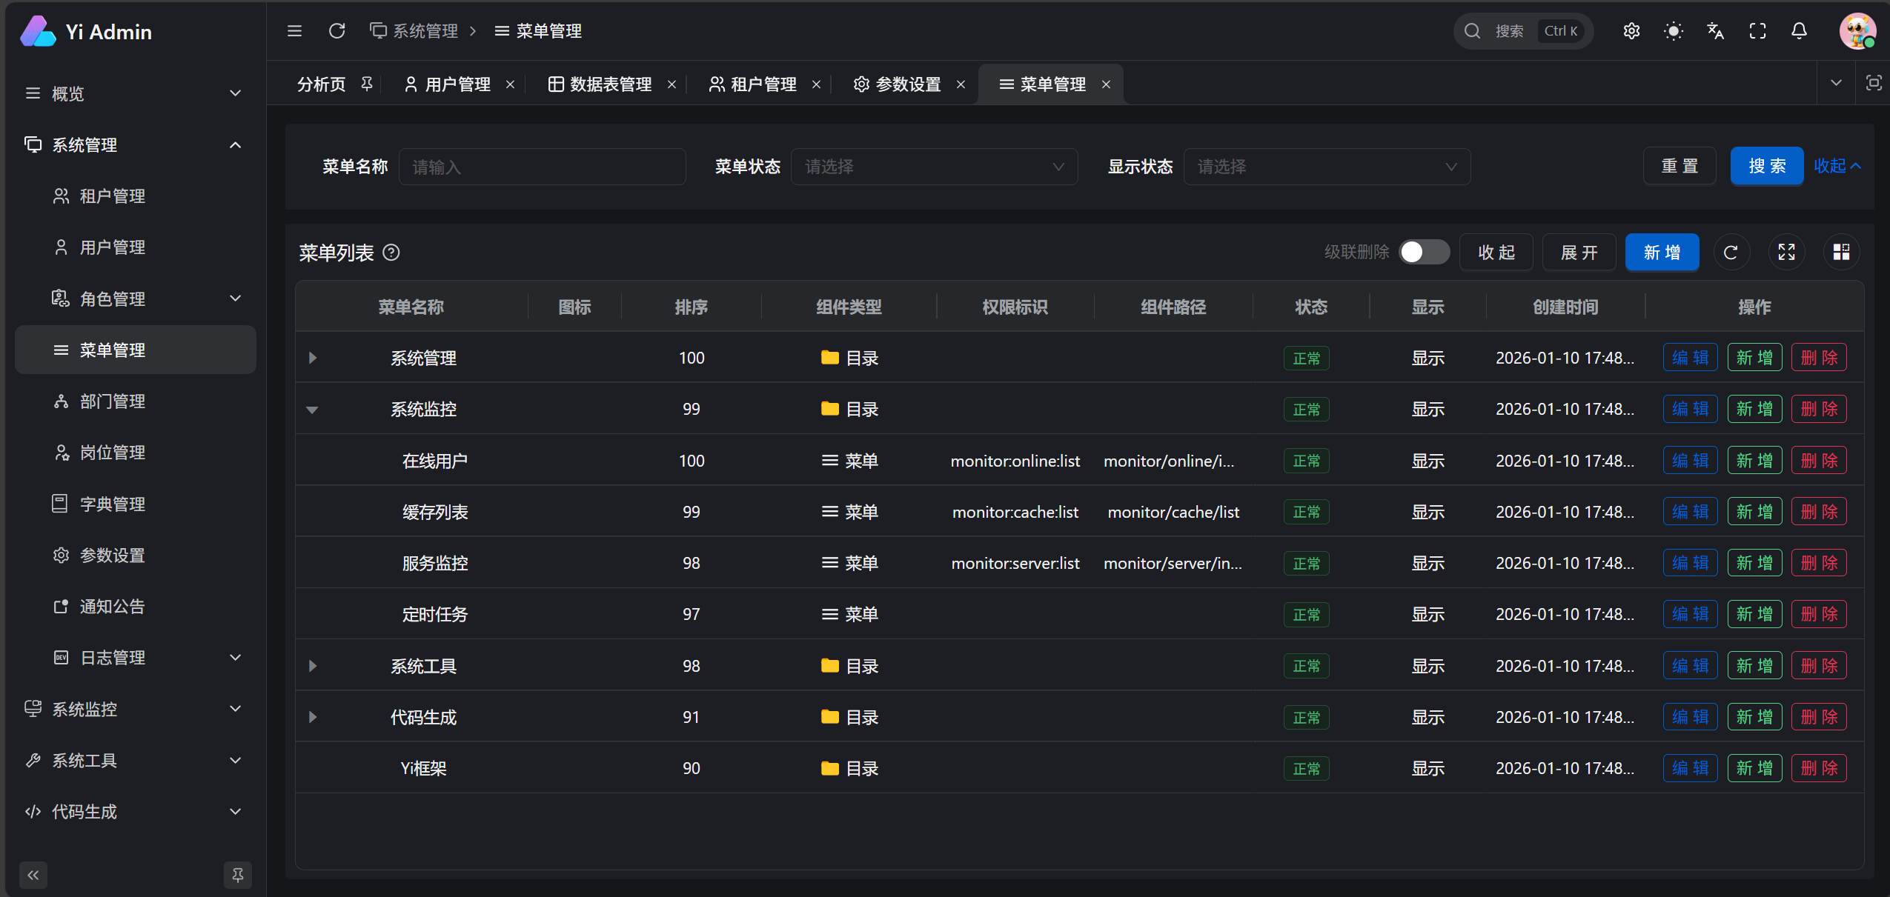Screen dimensions: 1890x897
Task: Open the language translation icon
Action: (x=1715, y=31)
